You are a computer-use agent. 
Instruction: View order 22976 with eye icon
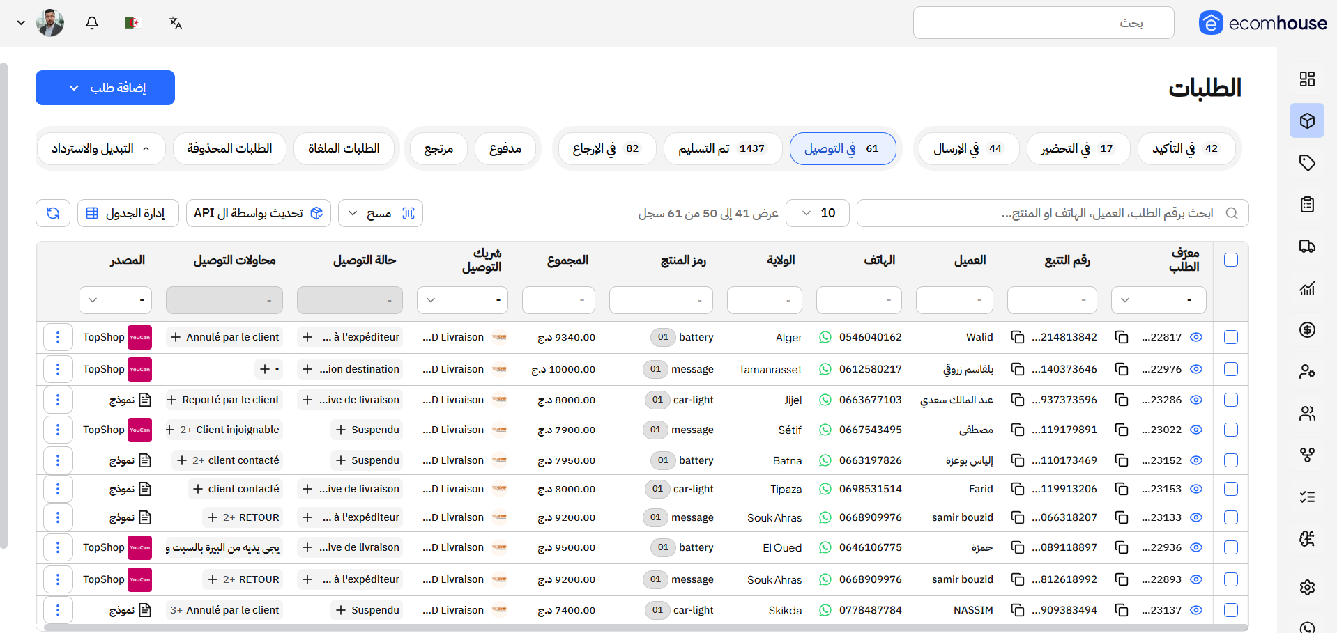1196,369
